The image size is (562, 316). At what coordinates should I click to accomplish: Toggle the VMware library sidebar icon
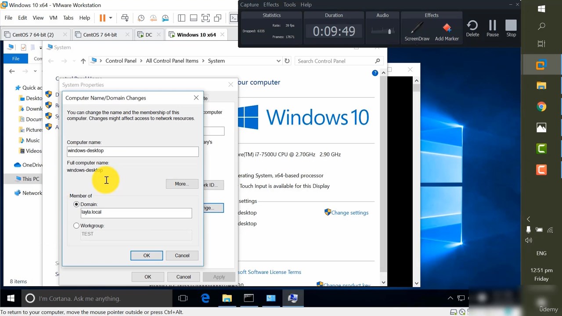tap(181, 18)
